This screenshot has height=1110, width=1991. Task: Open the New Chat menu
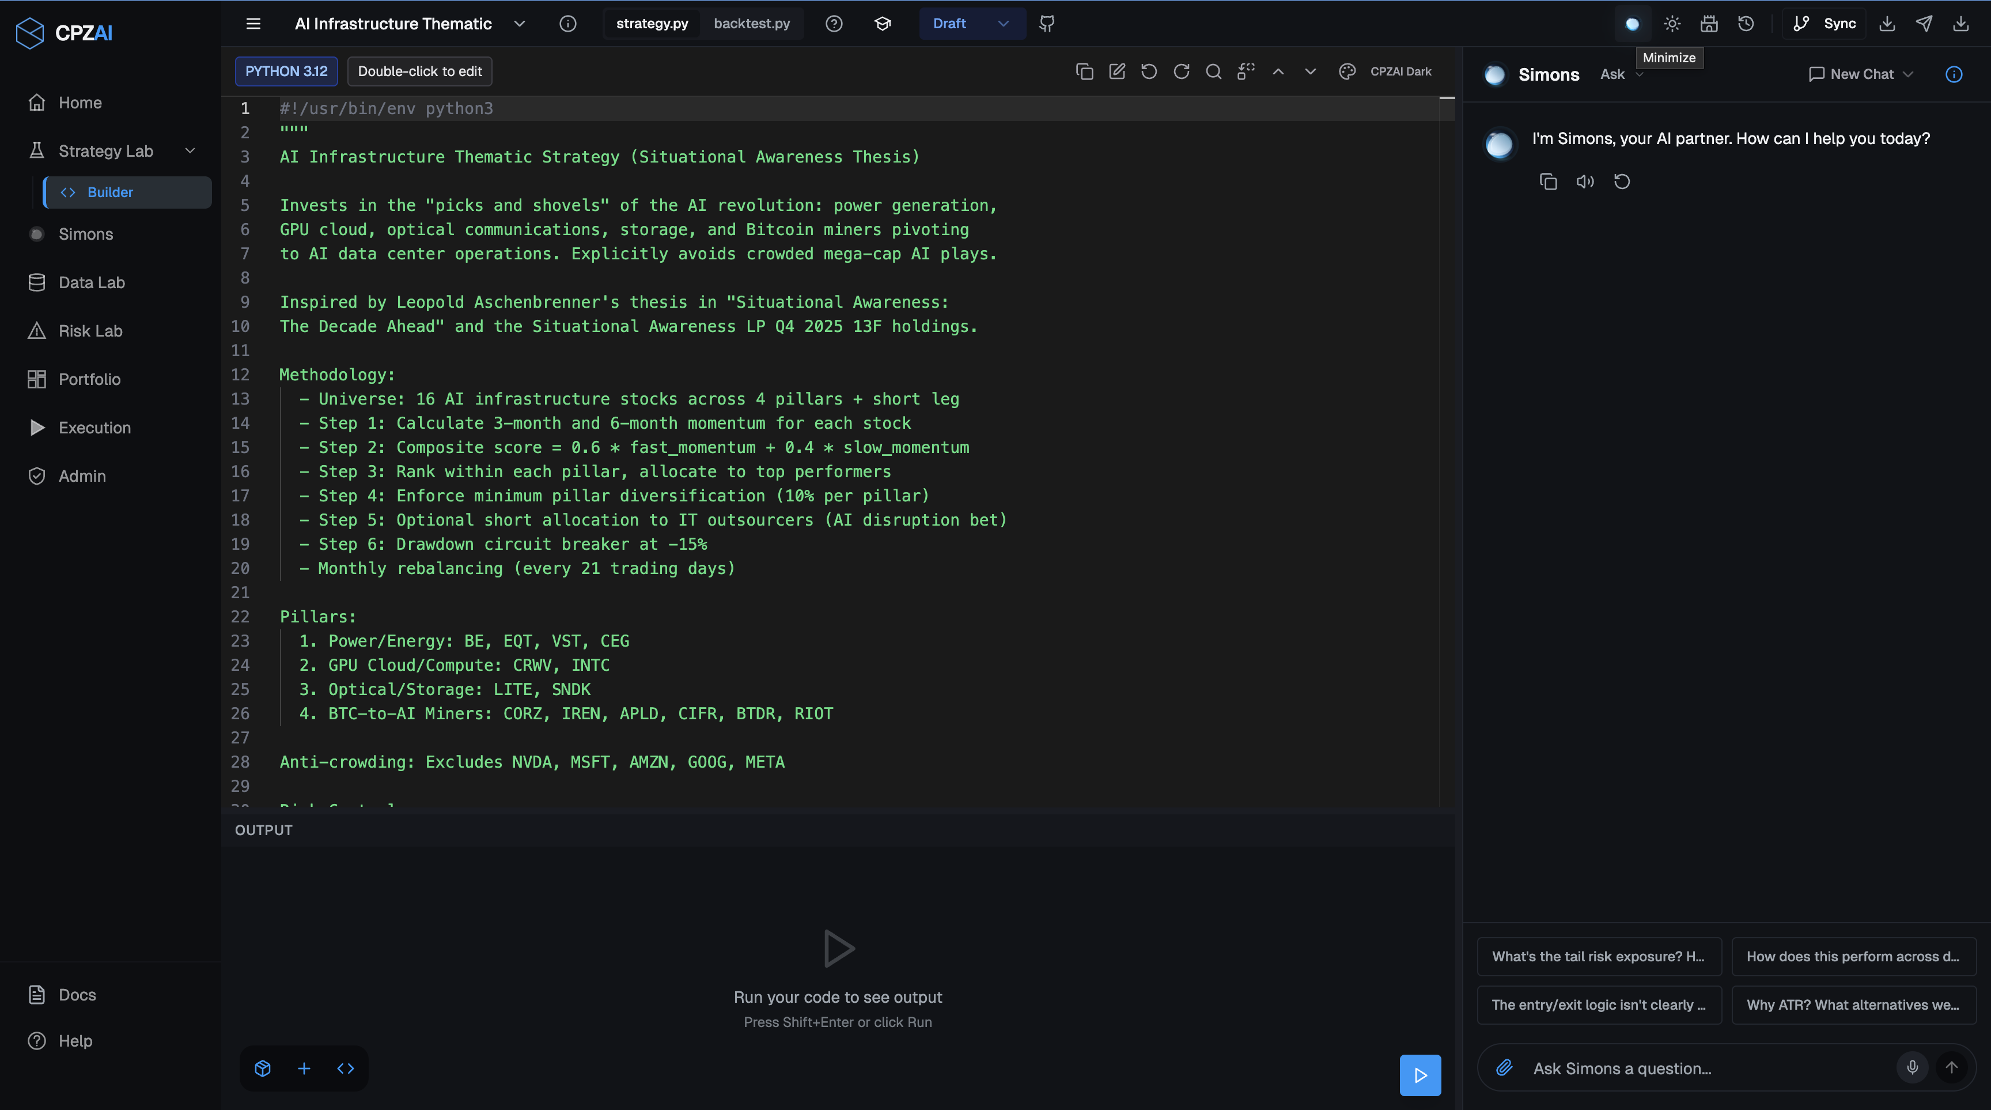pos(1858,74)
